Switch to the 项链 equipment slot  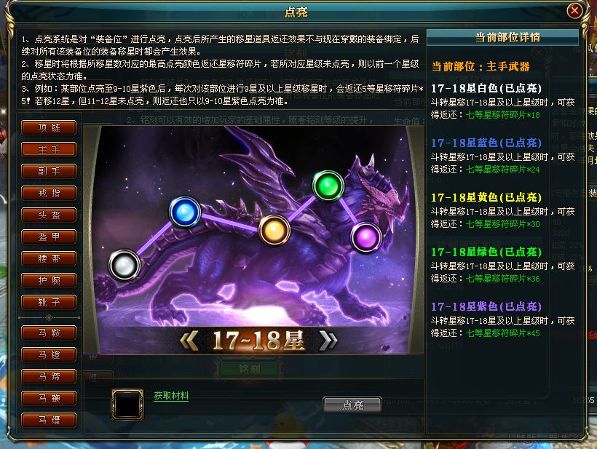[49, 127]
